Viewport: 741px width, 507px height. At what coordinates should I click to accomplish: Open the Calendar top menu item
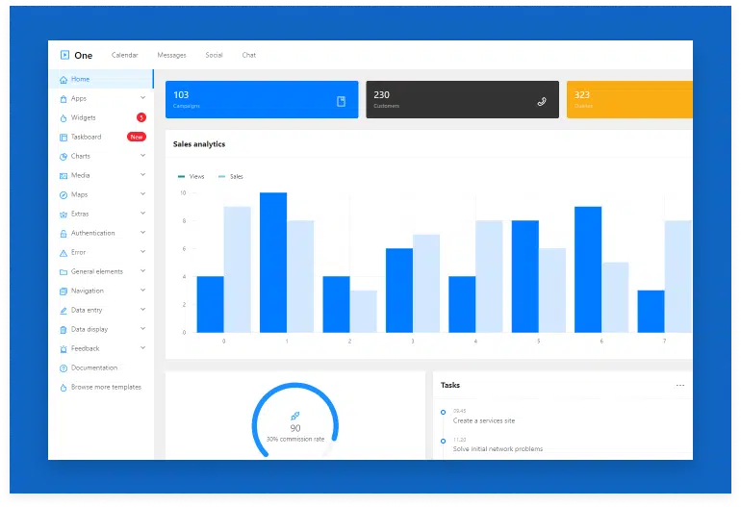pos(125,55)
